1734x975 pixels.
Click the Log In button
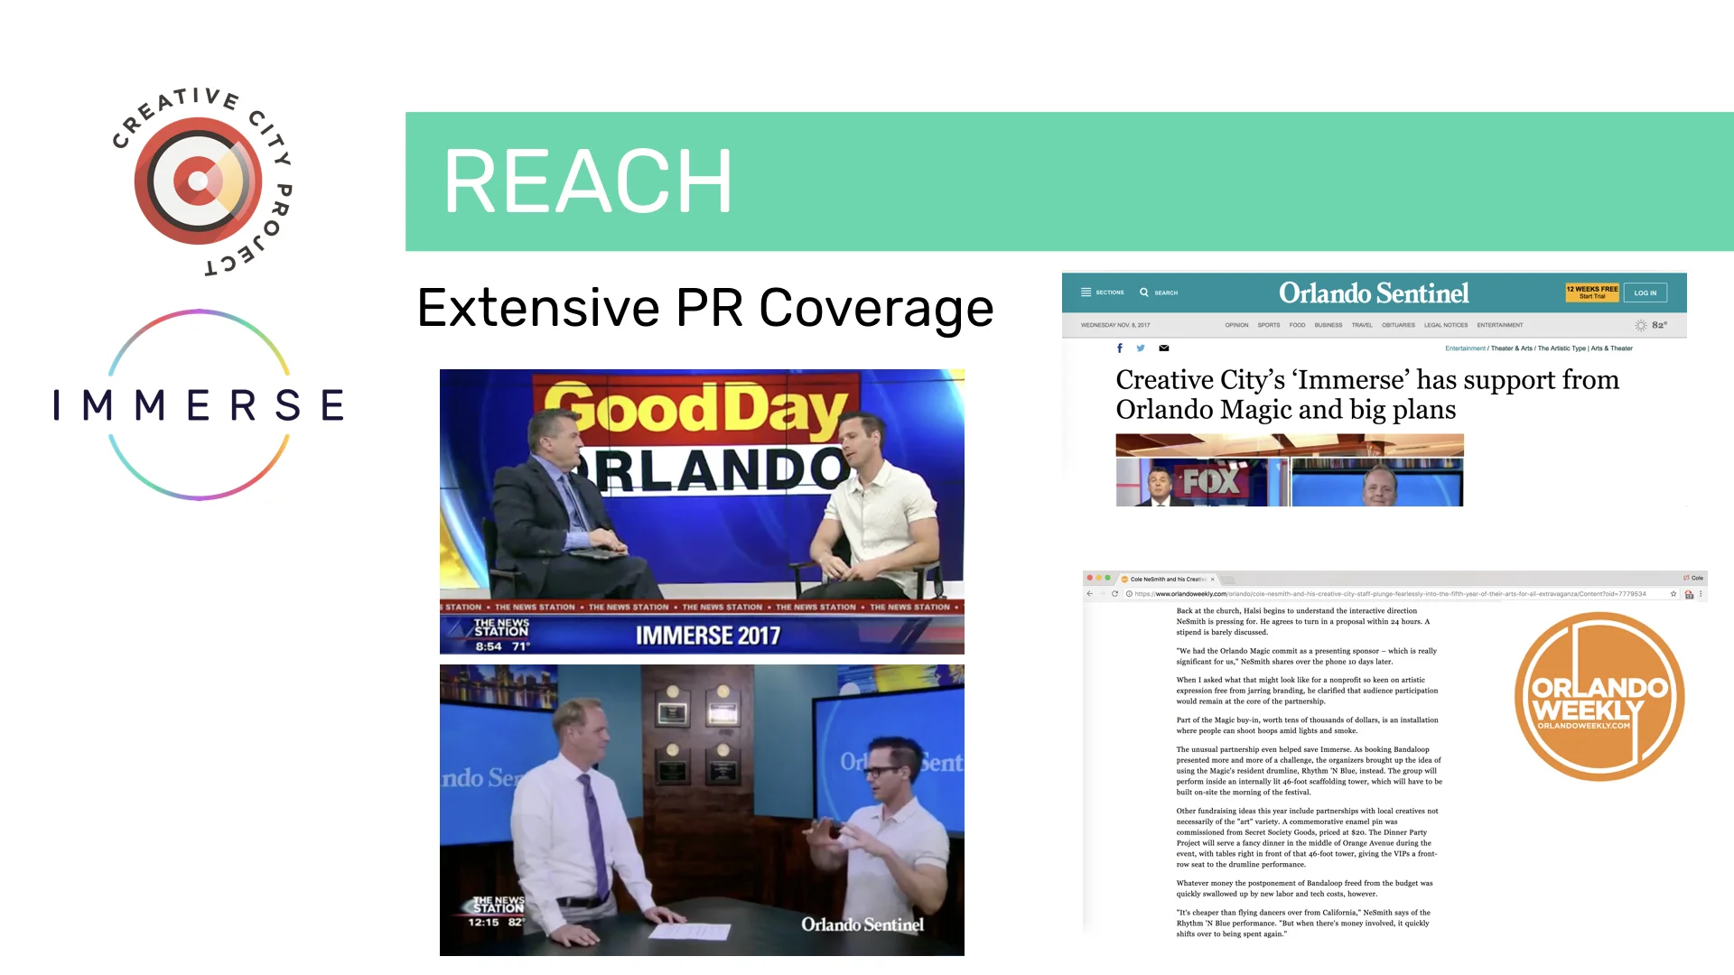click(x=1645, y=292)
